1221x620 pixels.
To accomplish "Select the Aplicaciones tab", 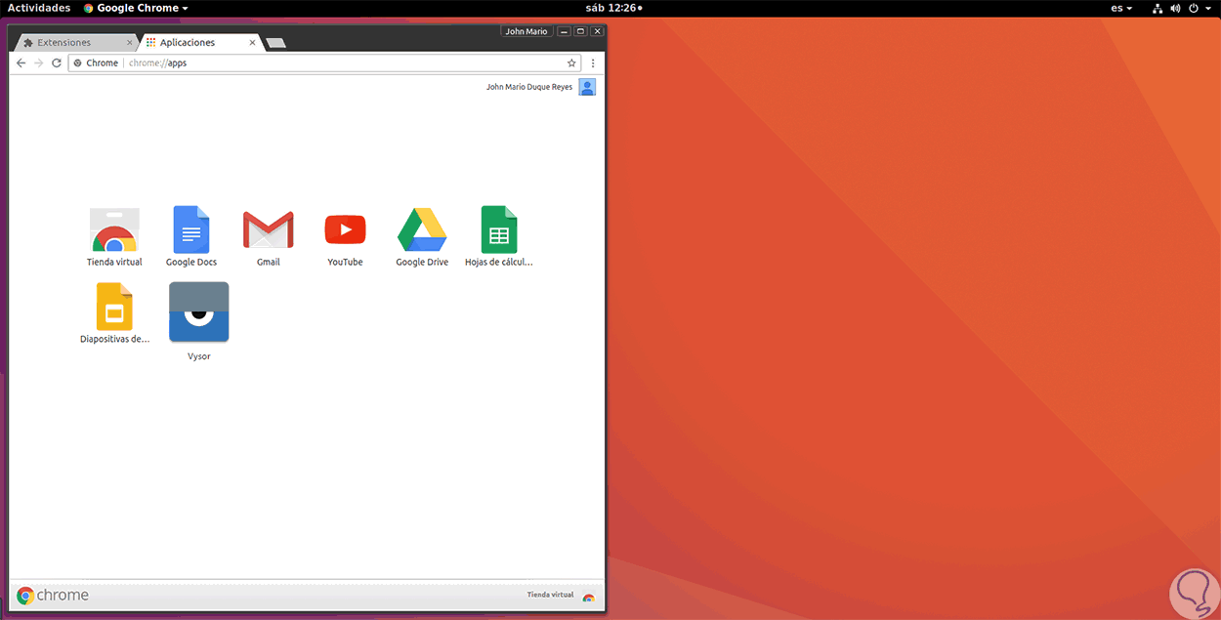I will (x=201, y=43).
